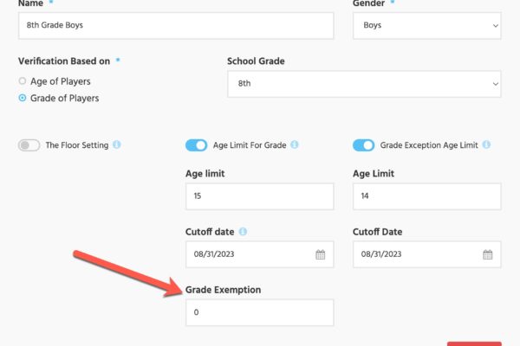Turn off Grade Exception Age Limit switch

(364, 145)
